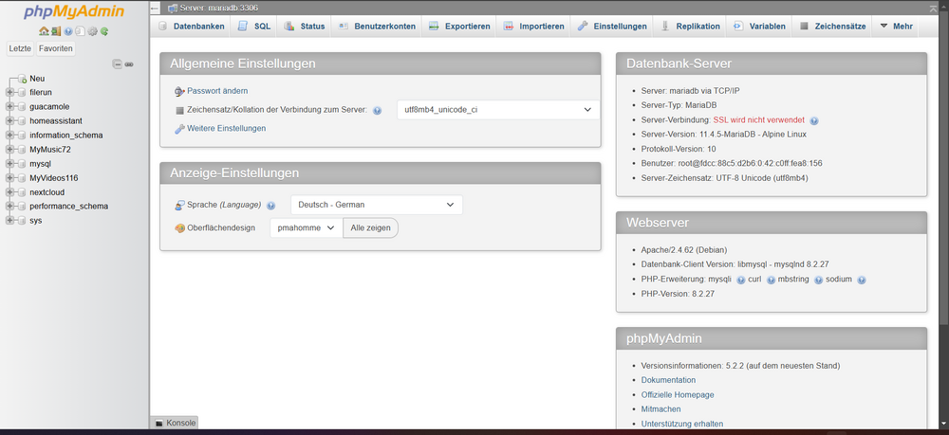The width and height of the screenshot is (949, 435).
Task: Open the Mehr dropdown menu
Action: [x=896, y=26]
